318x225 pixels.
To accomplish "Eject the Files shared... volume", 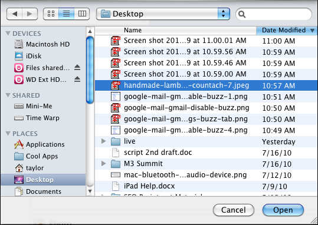I will point(77,68).
